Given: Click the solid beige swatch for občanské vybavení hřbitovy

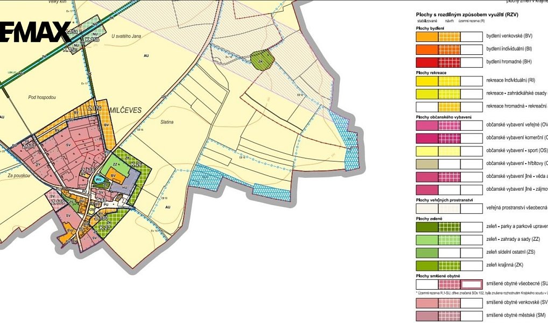Looking at the screenshot, I should pos(427,164).
